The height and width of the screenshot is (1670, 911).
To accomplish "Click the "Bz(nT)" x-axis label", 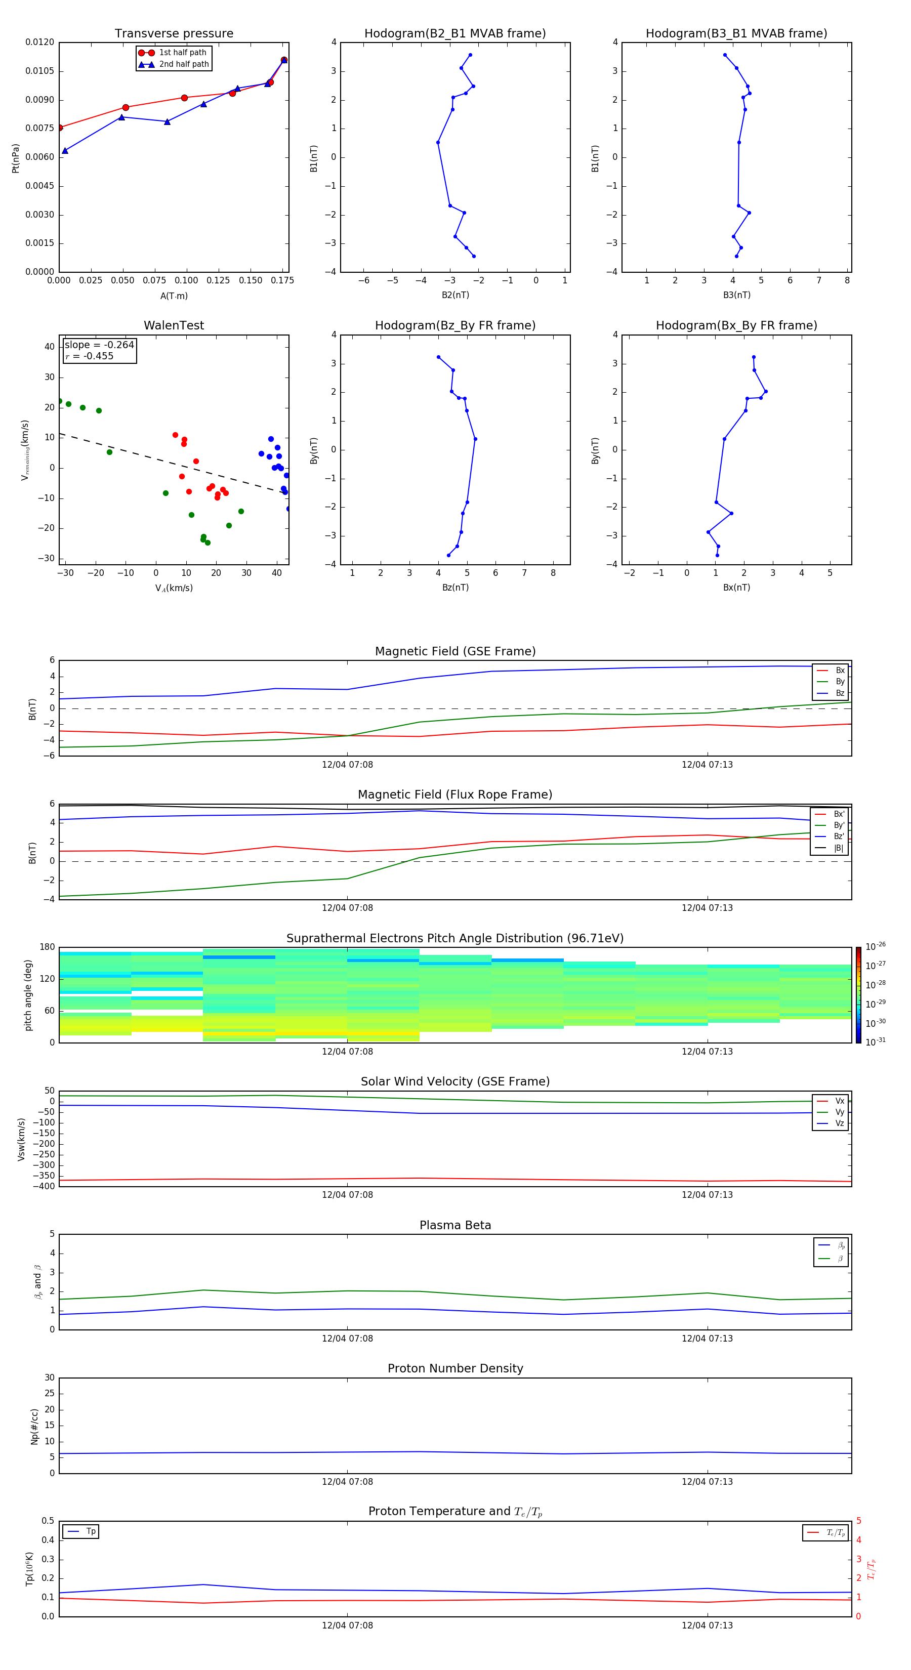I will tap(455, 588).
